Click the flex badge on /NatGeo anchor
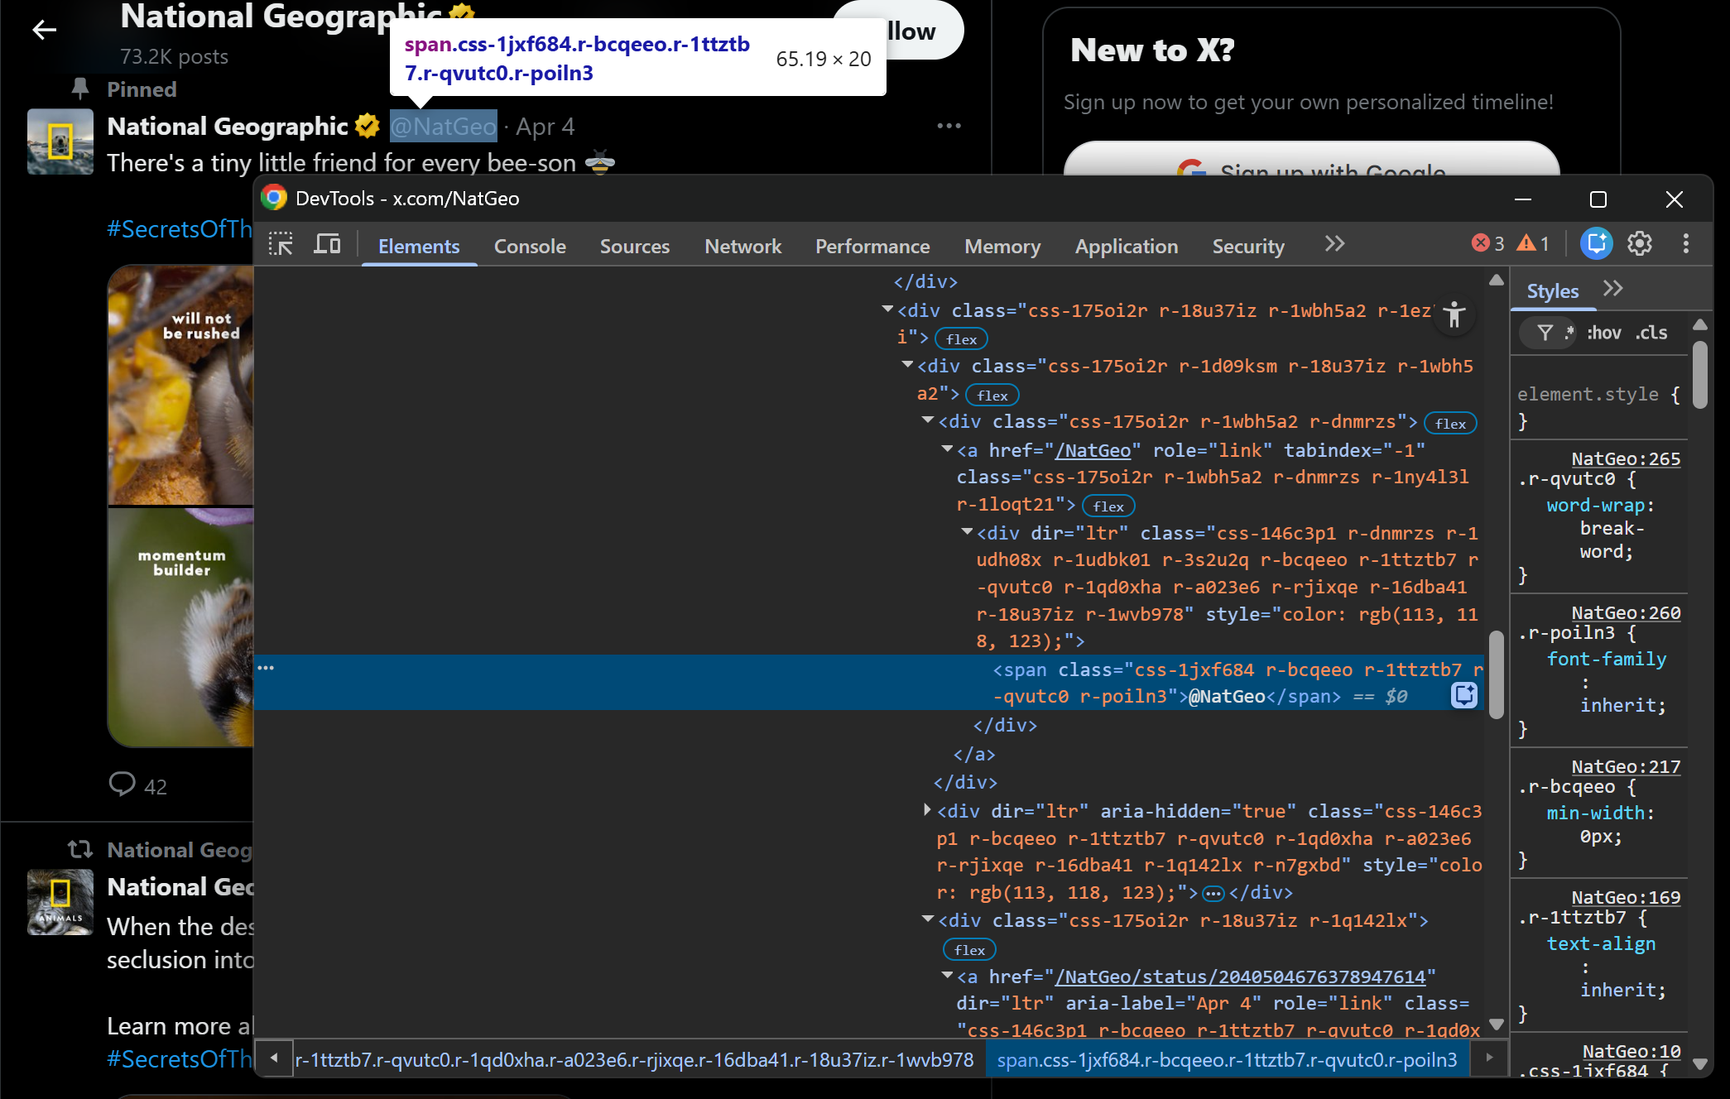1730x1099 pixels. tap(1108, 506)
